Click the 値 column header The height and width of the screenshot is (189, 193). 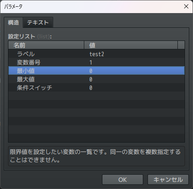131,45
